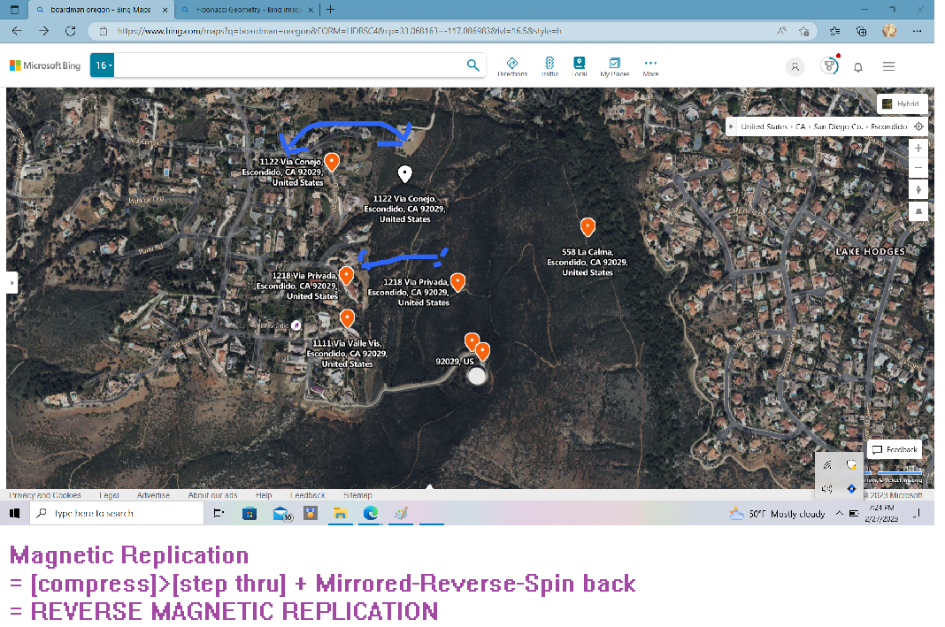Image resolution: width=945 pixels, height=627 pixels.
Task: Close the boardman oregon tab
Action: pyautogui.click(x=165, y=10)
